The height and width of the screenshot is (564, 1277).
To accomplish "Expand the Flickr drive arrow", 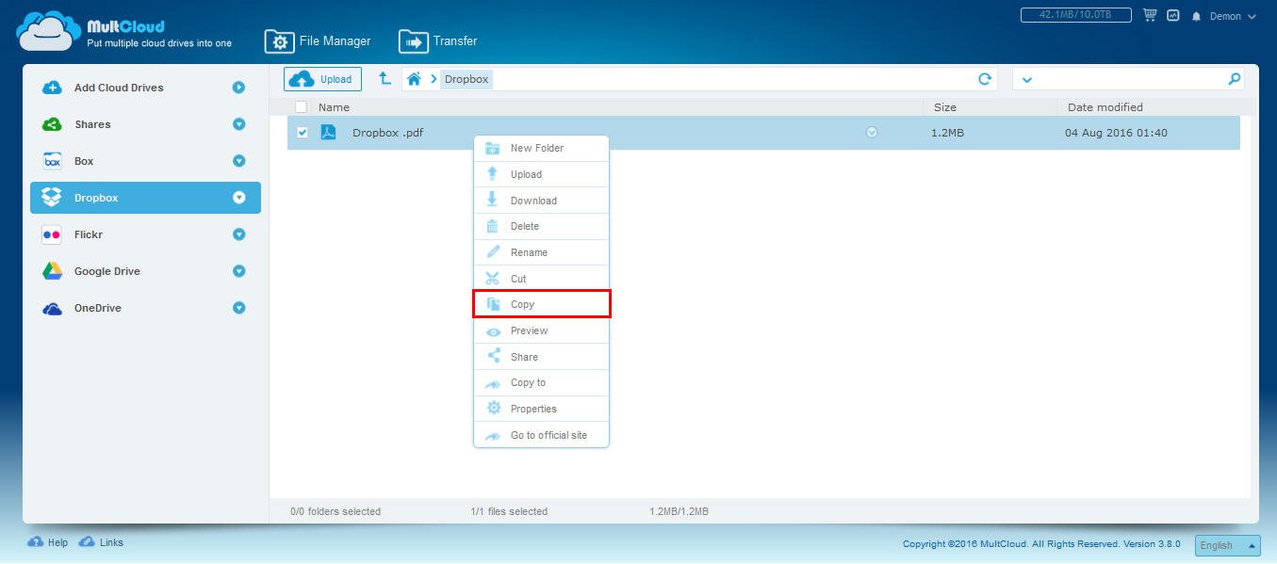I will [x=238, y=234].
